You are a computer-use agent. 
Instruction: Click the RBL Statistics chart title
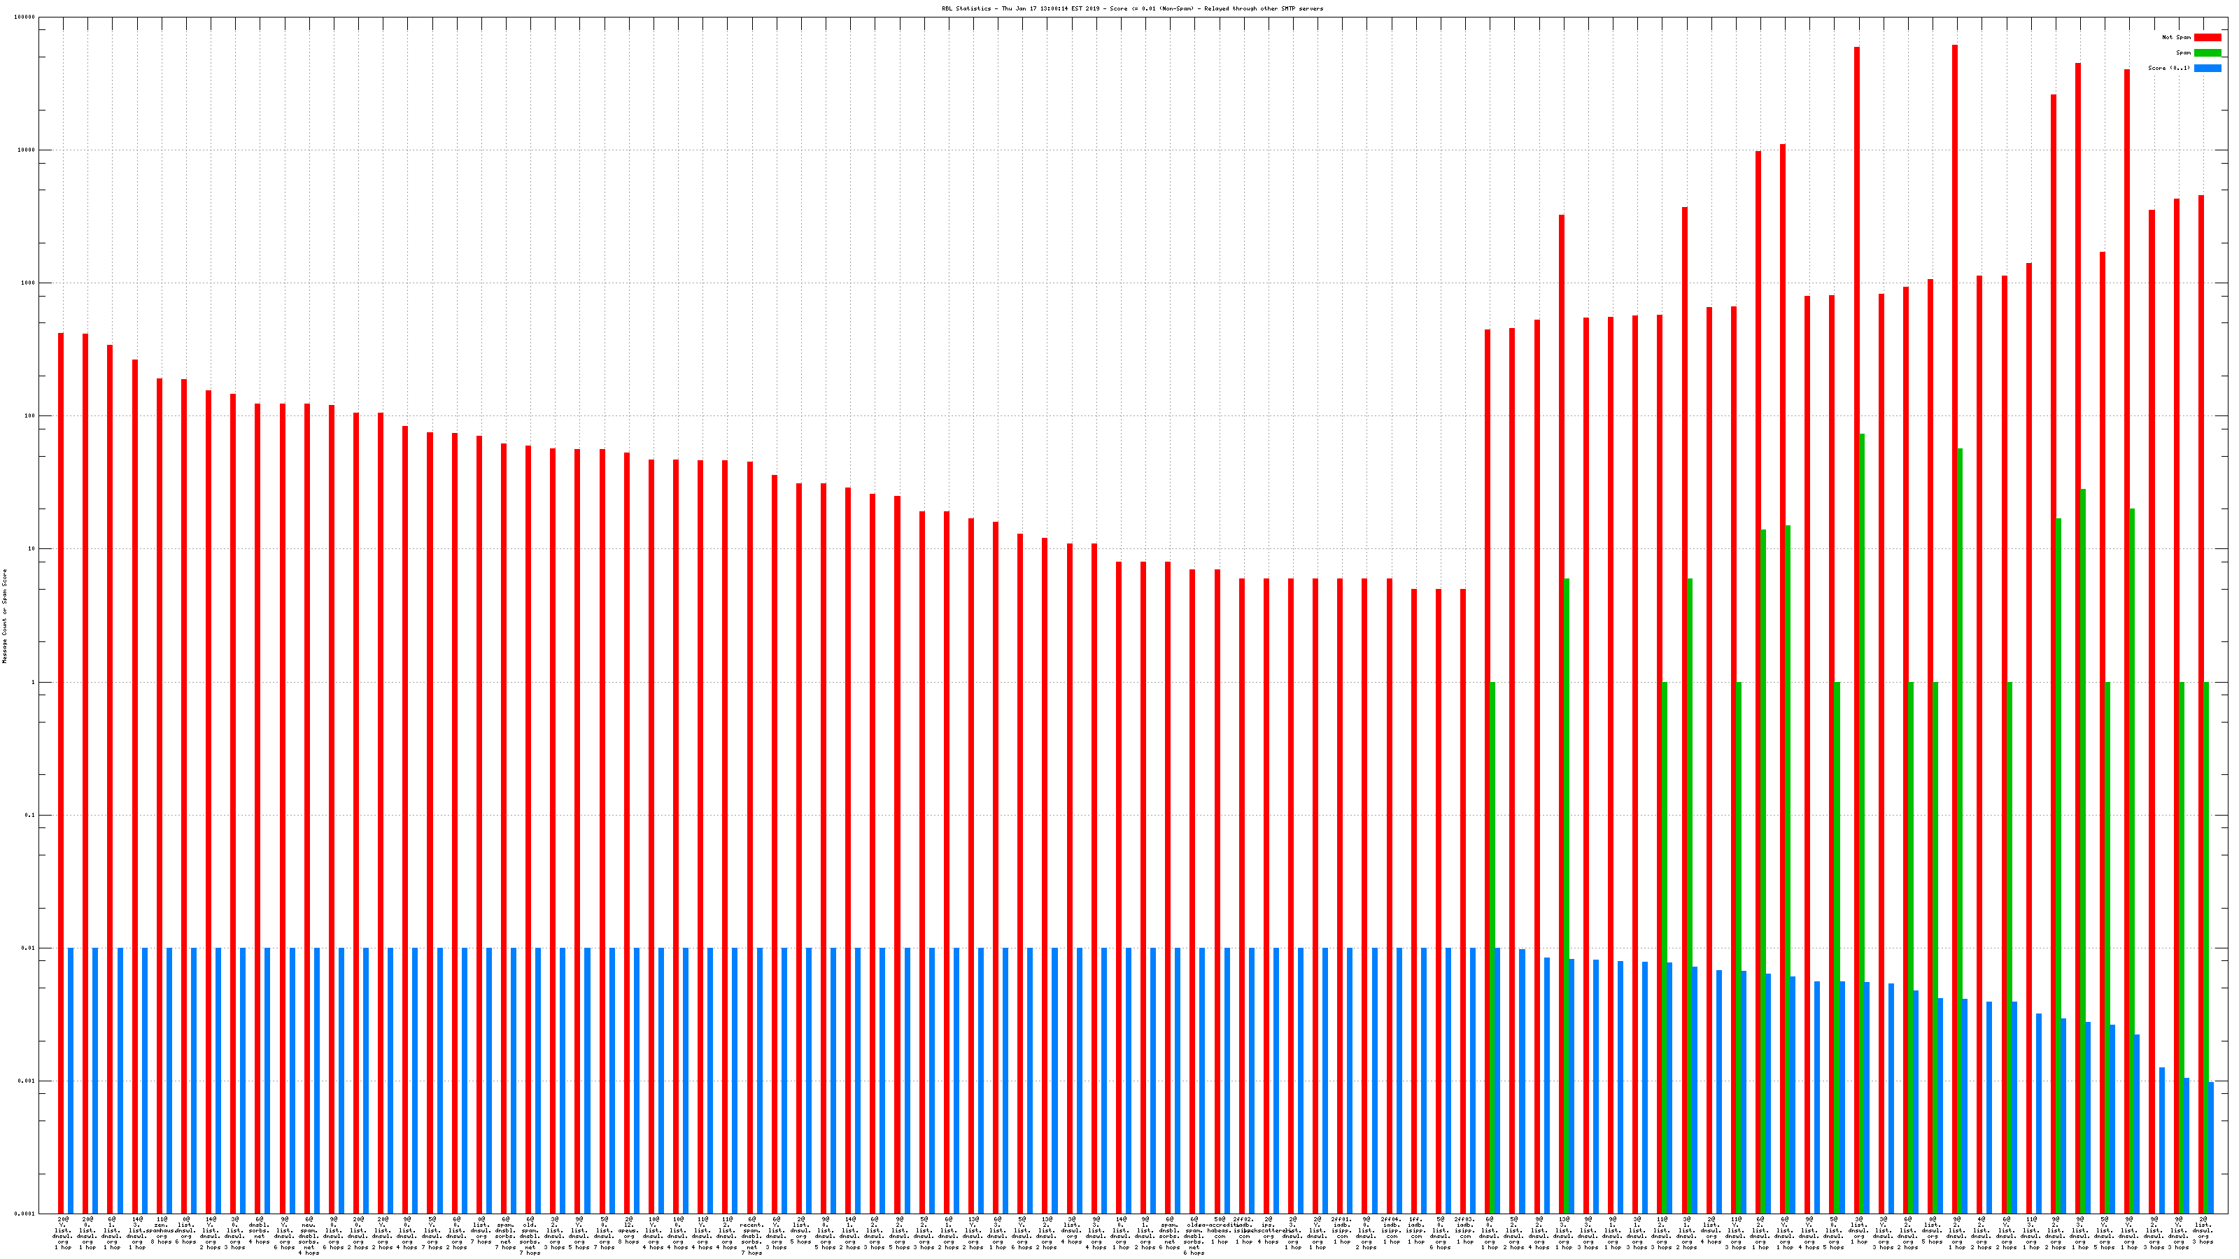(1131, 8)
